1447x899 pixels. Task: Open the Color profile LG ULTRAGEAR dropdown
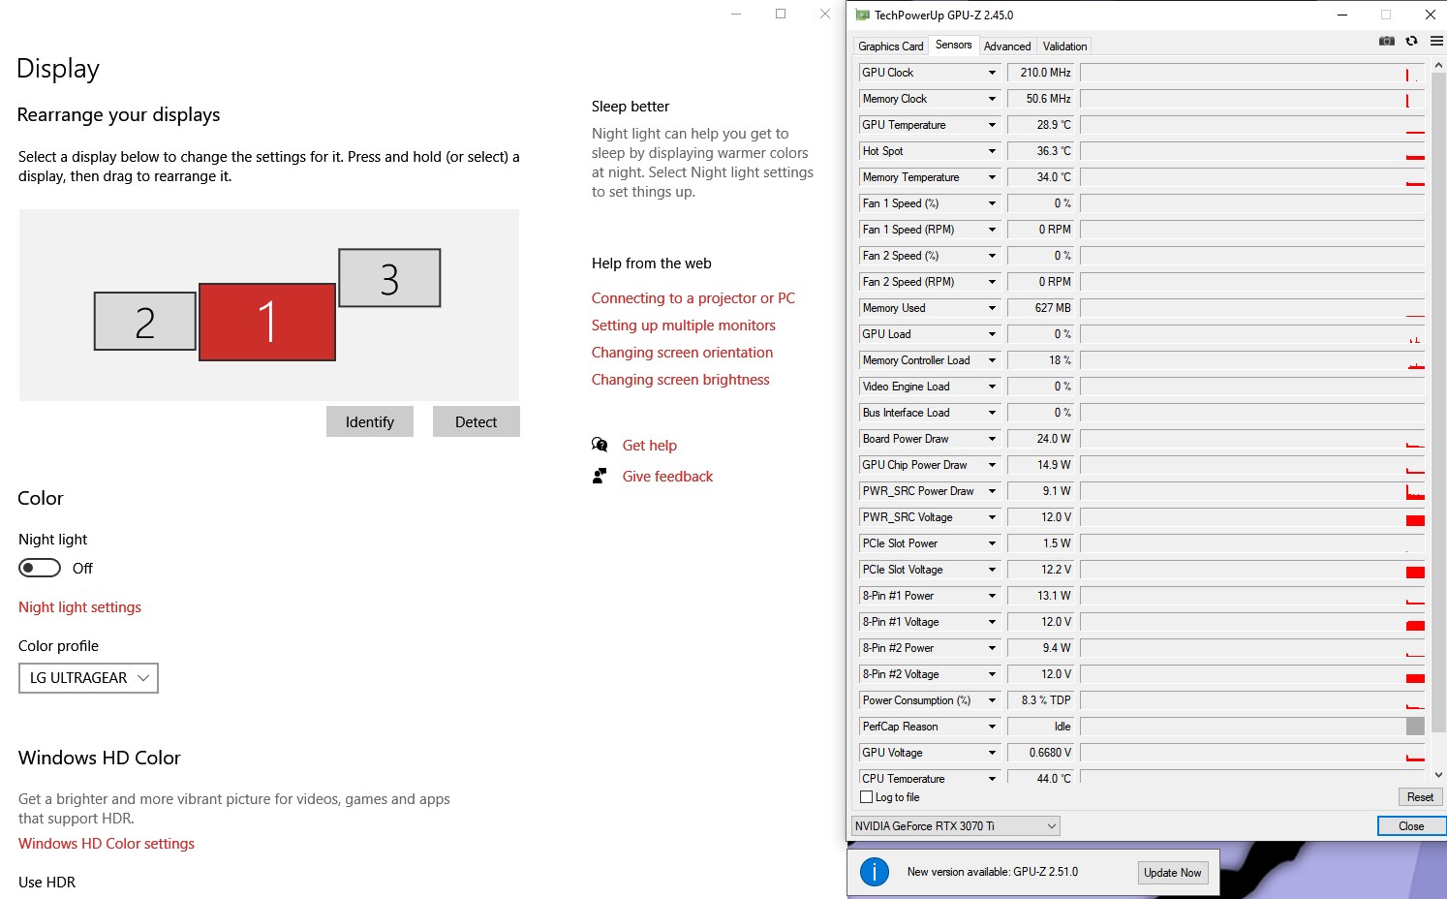point(88,678)
